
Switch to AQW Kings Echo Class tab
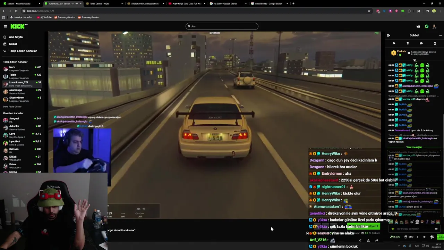186,3
